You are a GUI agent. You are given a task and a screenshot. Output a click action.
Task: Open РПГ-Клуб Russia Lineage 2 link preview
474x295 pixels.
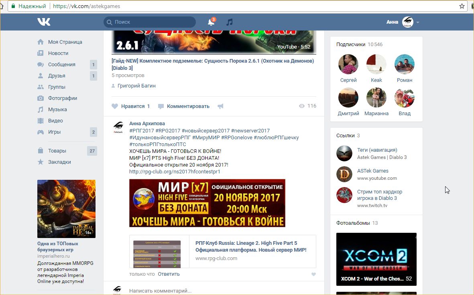222,252
